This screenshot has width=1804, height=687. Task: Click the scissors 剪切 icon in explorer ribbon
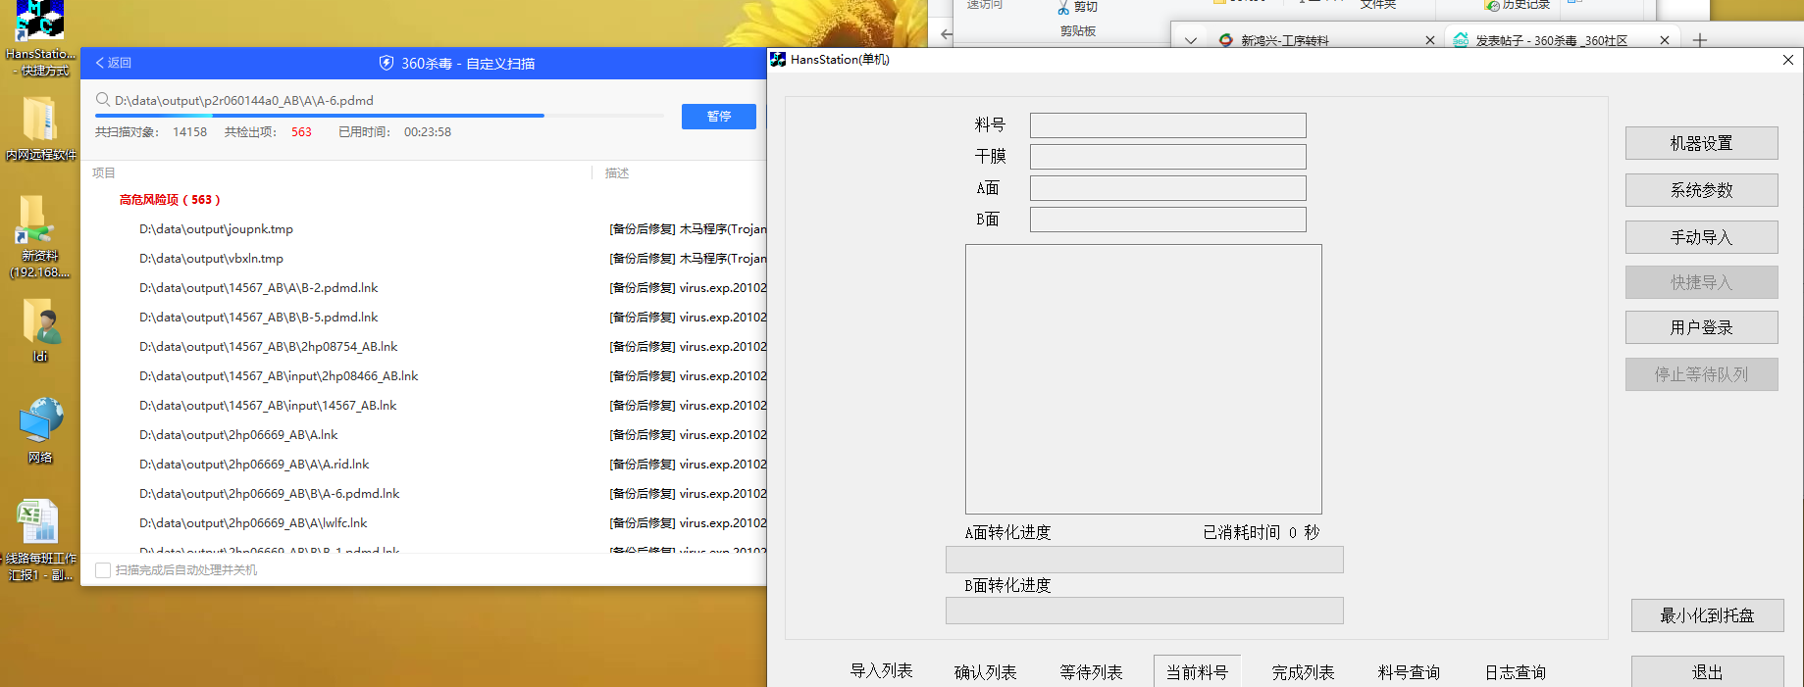tap(1063, 8)
